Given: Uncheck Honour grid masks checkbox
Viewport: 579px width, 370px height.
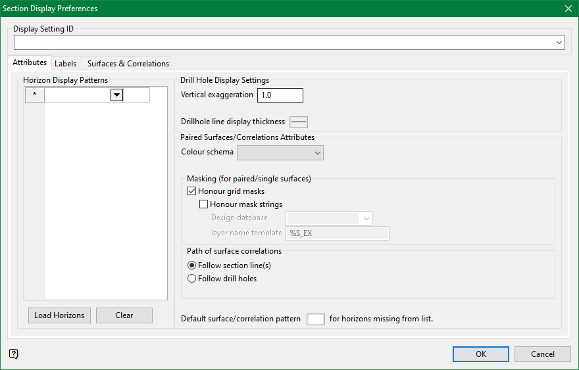Looking at the screenshot, I should coord(192,191).
